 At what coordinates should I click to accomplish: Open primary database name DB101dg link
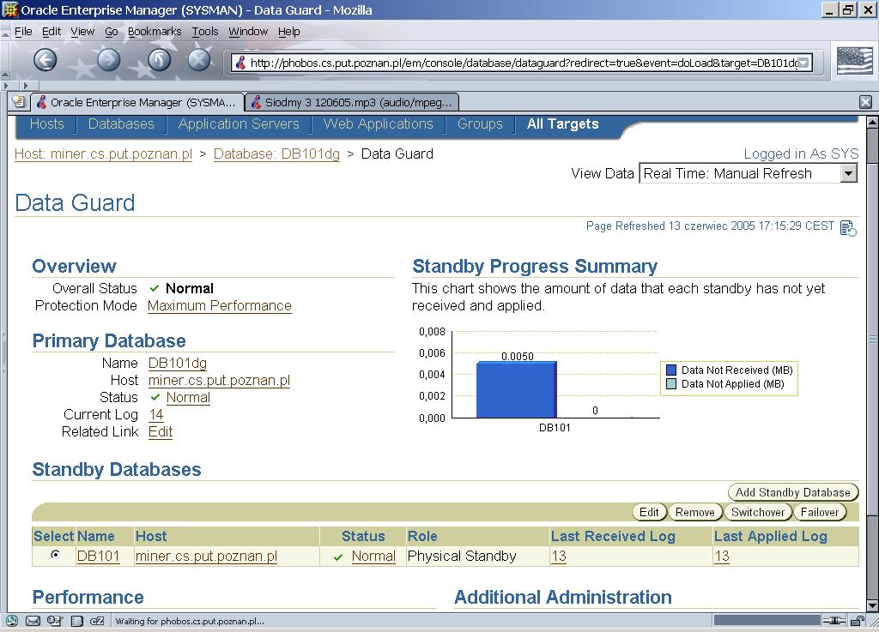point(177,364)
